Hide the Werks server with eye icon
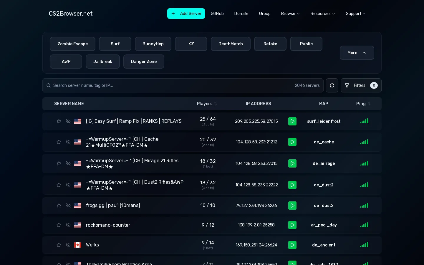424x265 pixels. click(x=68, y=245)
